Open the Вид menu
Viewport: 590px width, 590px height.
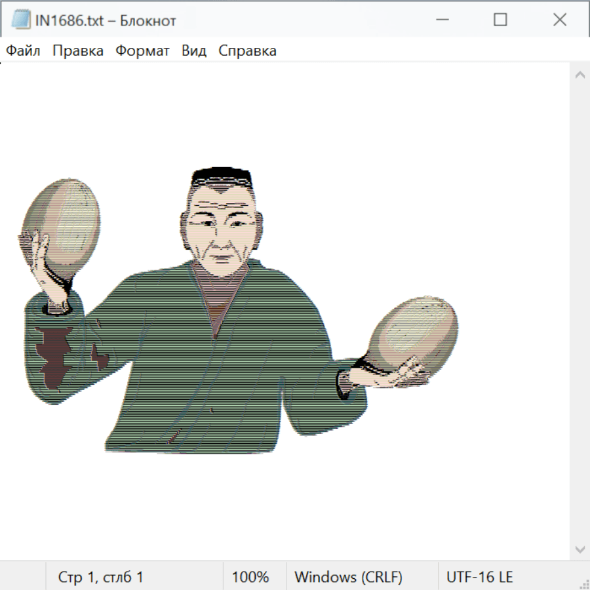click(x=193, y=51)
